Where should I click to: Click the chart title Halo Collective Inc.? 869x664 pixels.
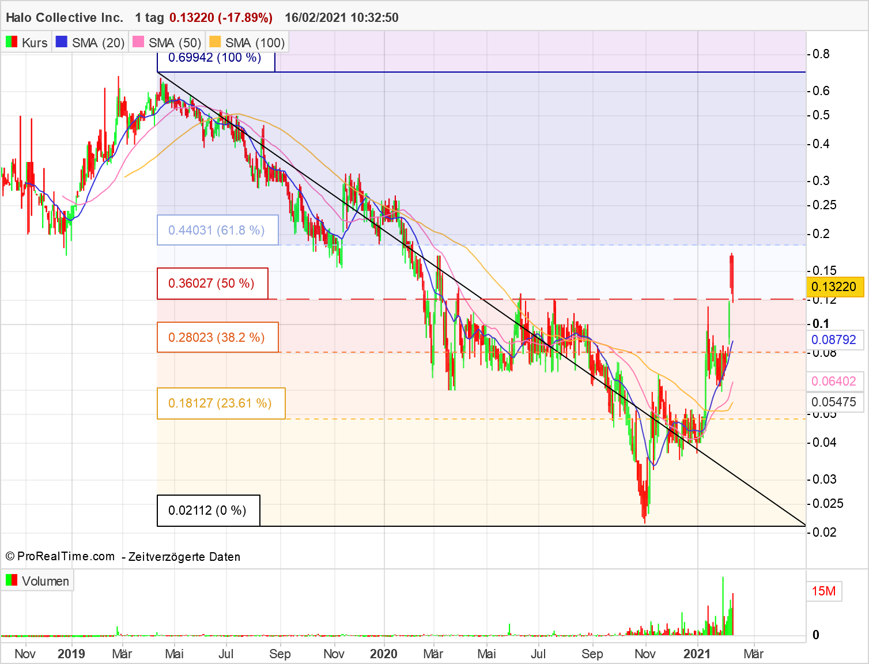(x=65, y=17)
